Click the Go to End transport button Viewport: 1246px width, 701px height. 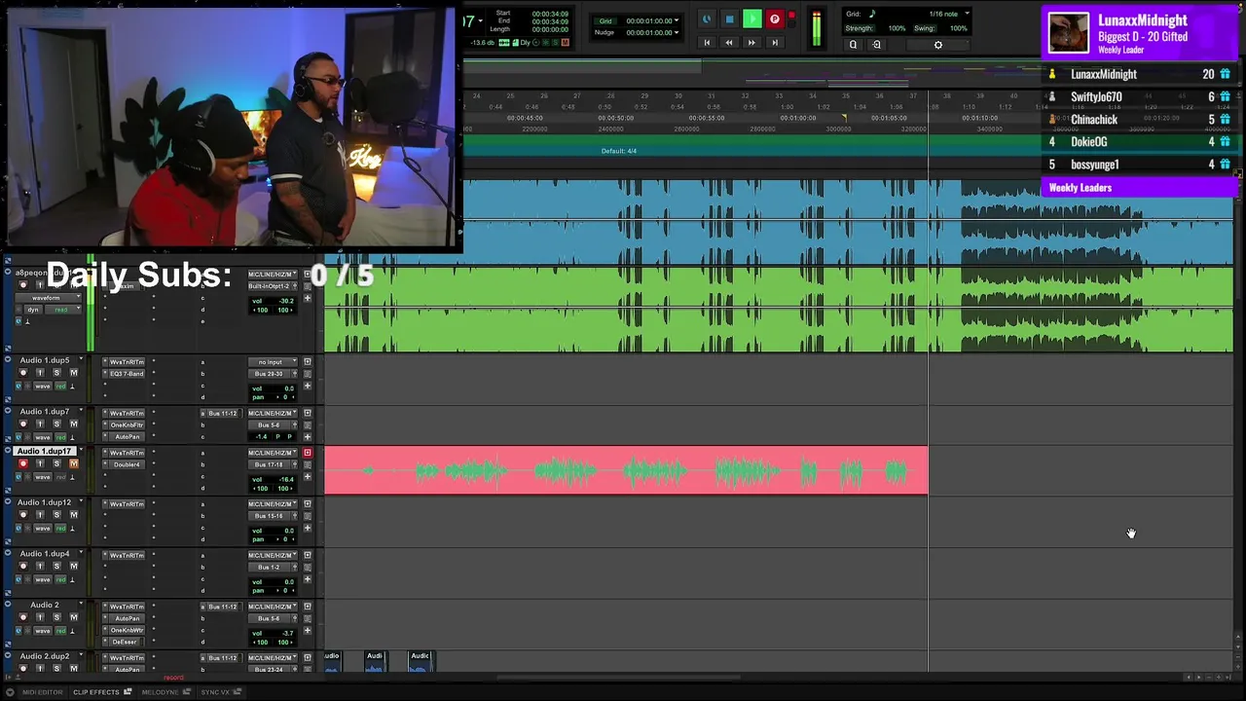[x=775, y=43]
